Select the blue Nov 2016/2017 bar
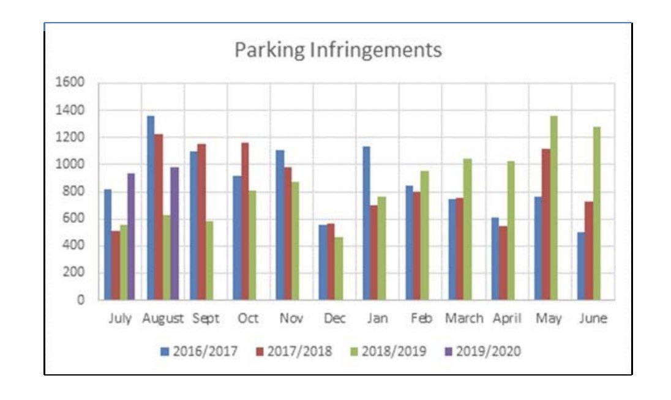This screenshot has height=400, width=671. coord(280,225)
